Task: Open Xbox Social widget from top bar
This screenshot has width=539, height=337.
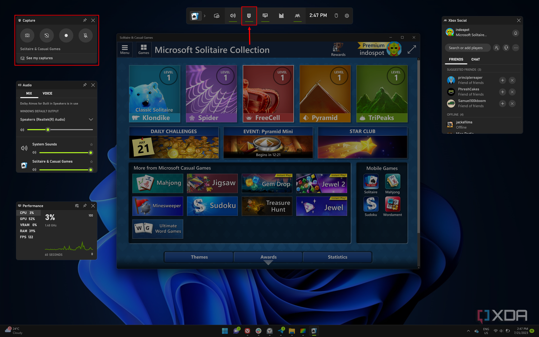Action: [x=298, y=16]
